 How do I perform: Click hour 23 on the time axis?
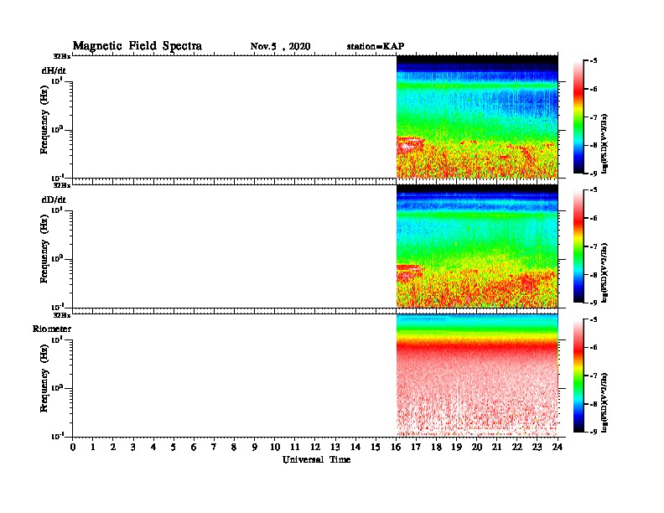pyautogui.click(x=537, y=448)
